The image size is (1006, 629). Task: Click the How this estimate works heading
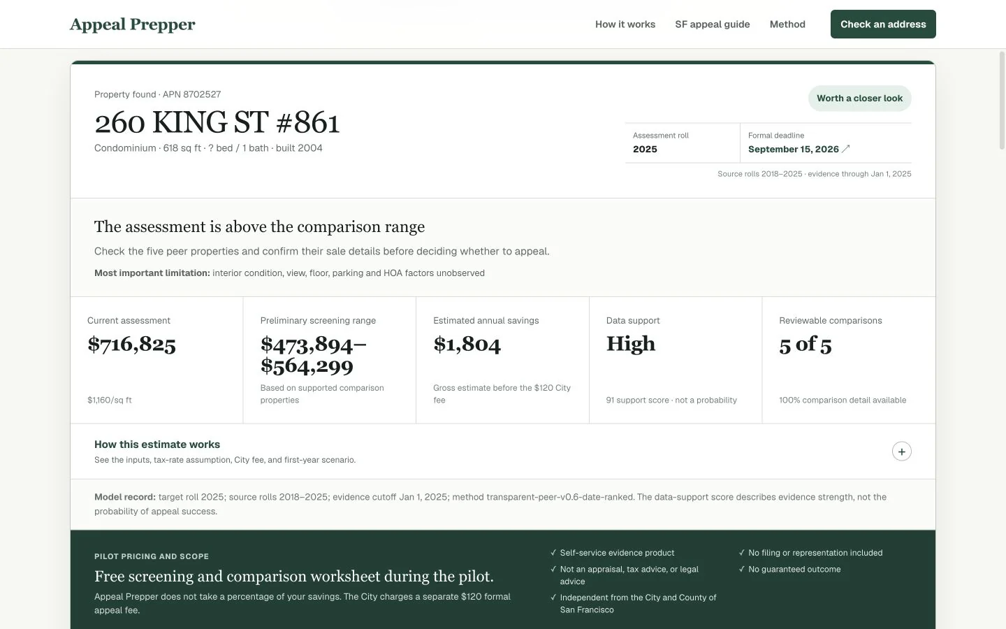157,444
